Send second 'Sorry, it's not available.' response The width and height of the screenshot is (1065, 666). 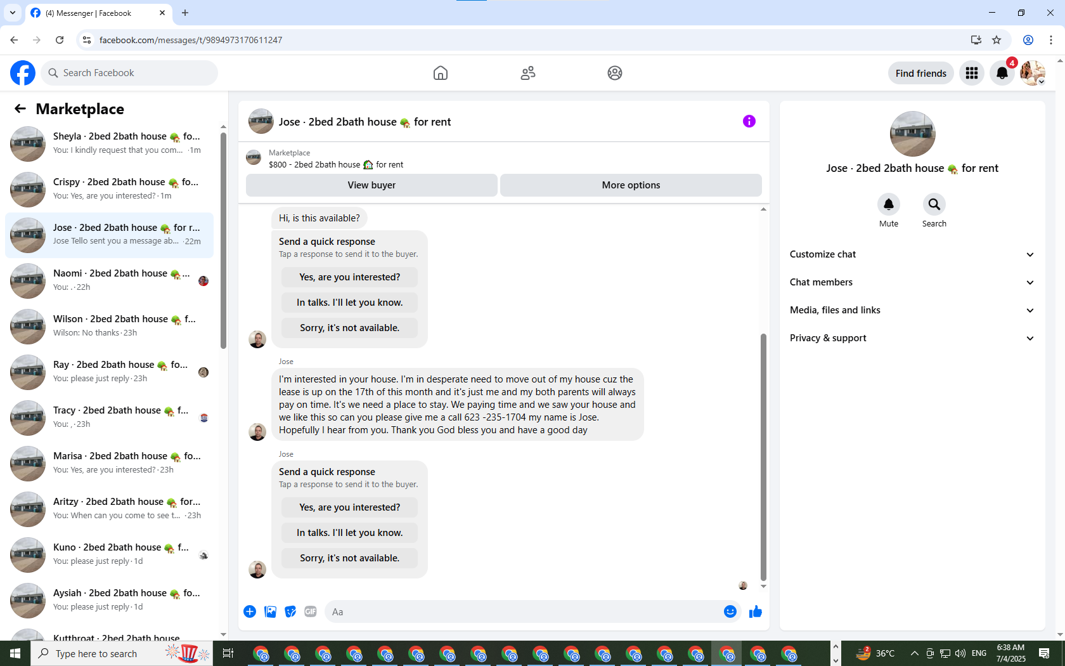coord(350,558)
